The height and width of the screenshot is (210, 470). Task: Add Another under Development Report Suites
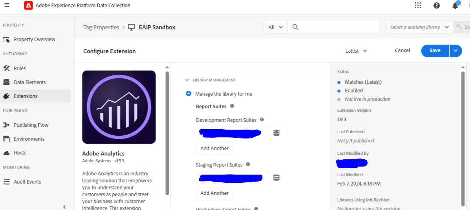coord(214,148)
